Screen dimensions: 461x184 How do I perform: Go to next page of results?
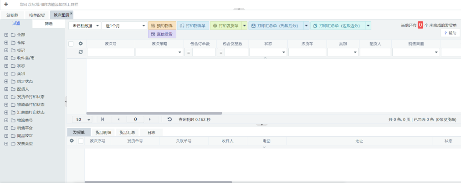pos(150,119)
